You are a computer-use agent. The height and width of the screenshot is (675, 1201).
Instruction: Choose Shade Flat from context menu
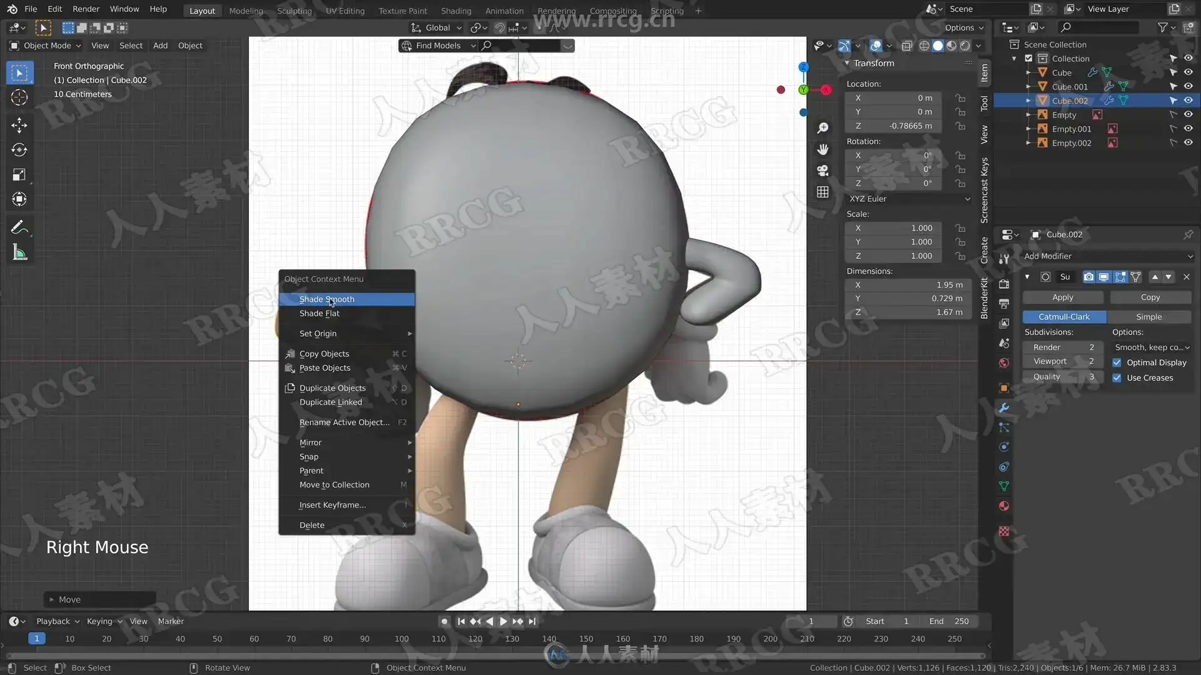319,313
